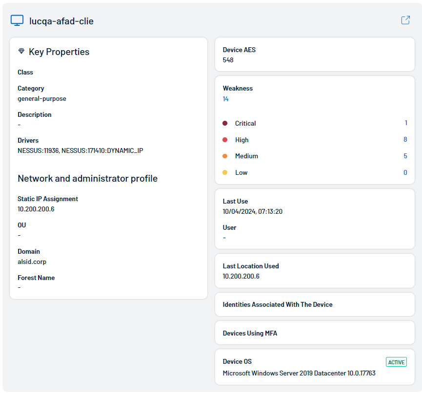Viewport: 422px width, 393px height.
Task: Click the monitor device icon beside lucqa-afad-clie
Action: 17,20
